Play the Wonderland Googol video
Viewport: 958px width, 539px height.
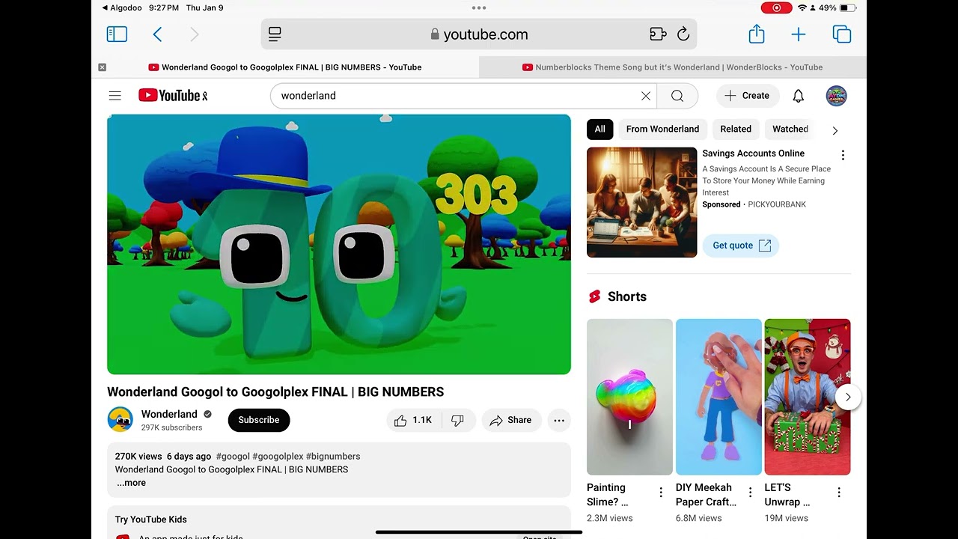339,244
